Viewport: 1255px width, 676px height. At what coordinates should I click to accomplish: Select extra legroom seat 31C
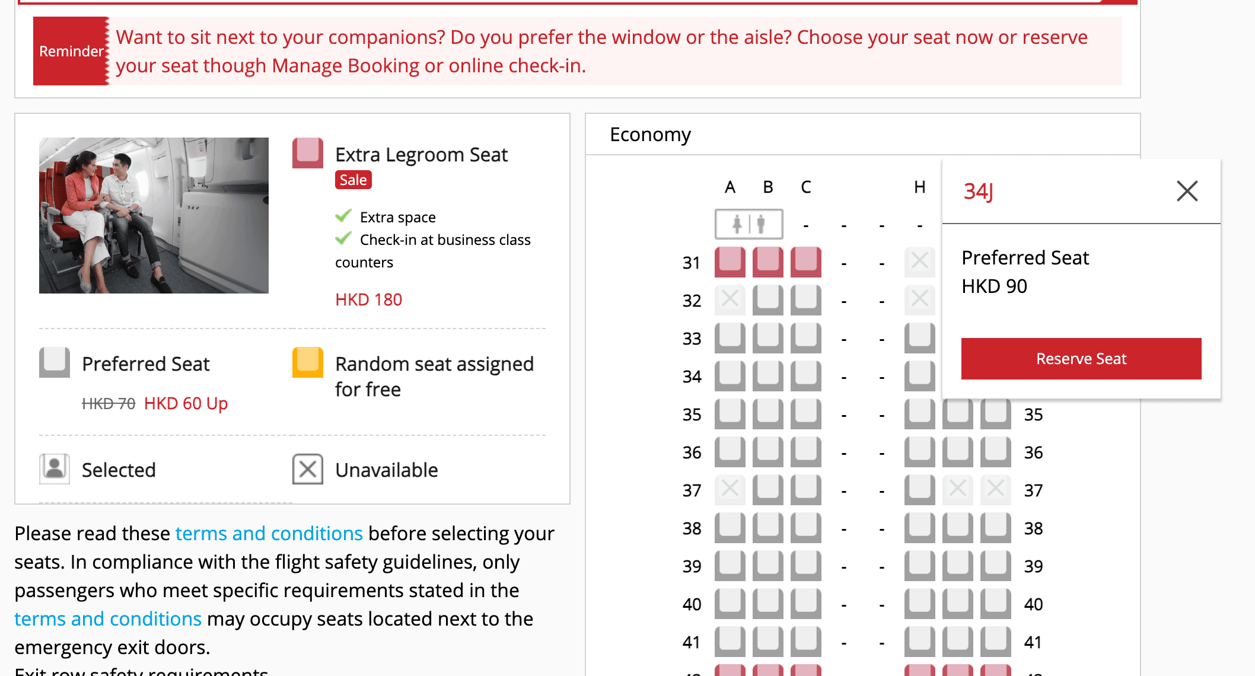click(805, 262)
